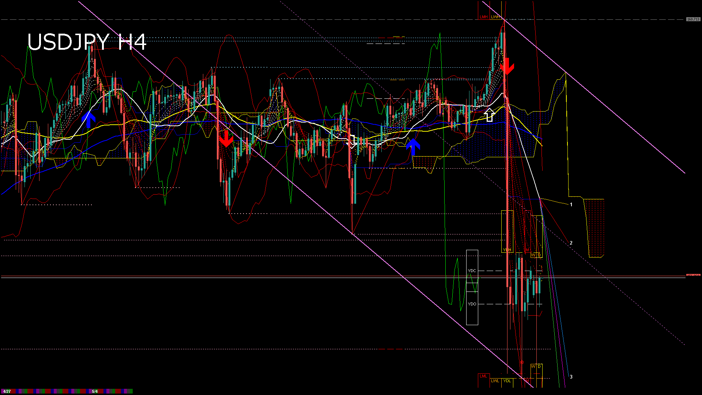This screenshot has width=702, height=395.
Task: Click the 4/27 date marker
Action: pyautogui.click(x=7, y=391)
